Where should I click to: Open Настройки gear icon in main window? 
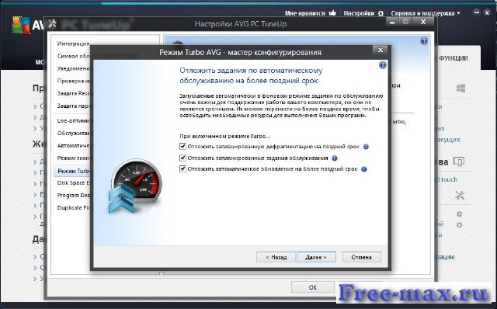click(381, 13)
